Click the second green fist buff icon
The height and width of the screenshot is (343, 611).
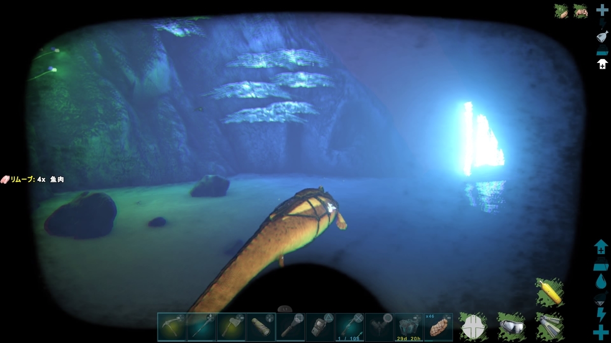click(580, 11)
